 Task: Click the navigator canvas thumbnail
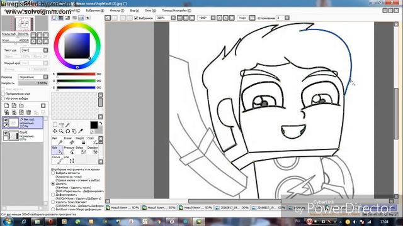click(25, 24)
